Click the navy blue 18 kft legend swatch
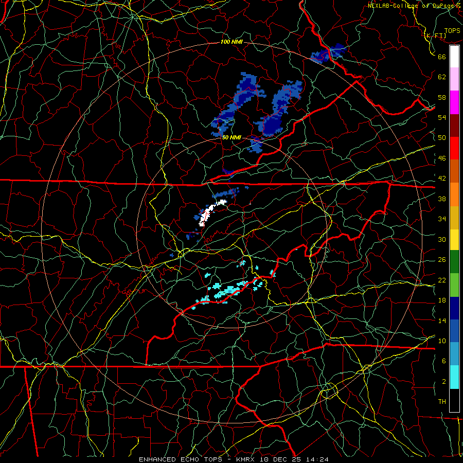 coord(454,308)
